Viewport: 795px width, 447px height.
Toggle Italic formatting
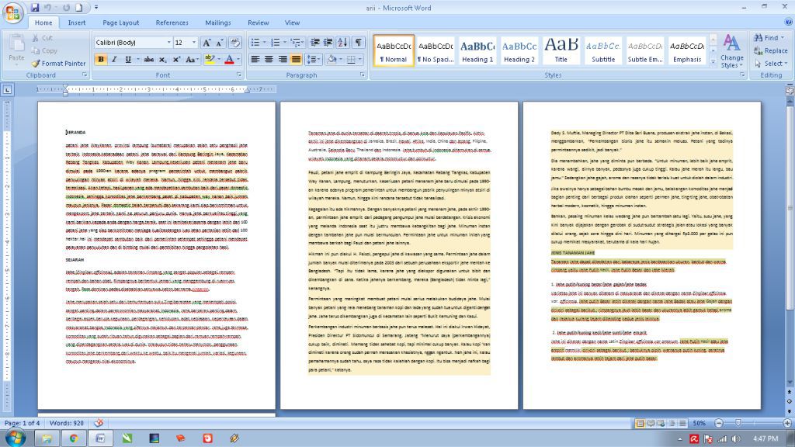point(114,59)
